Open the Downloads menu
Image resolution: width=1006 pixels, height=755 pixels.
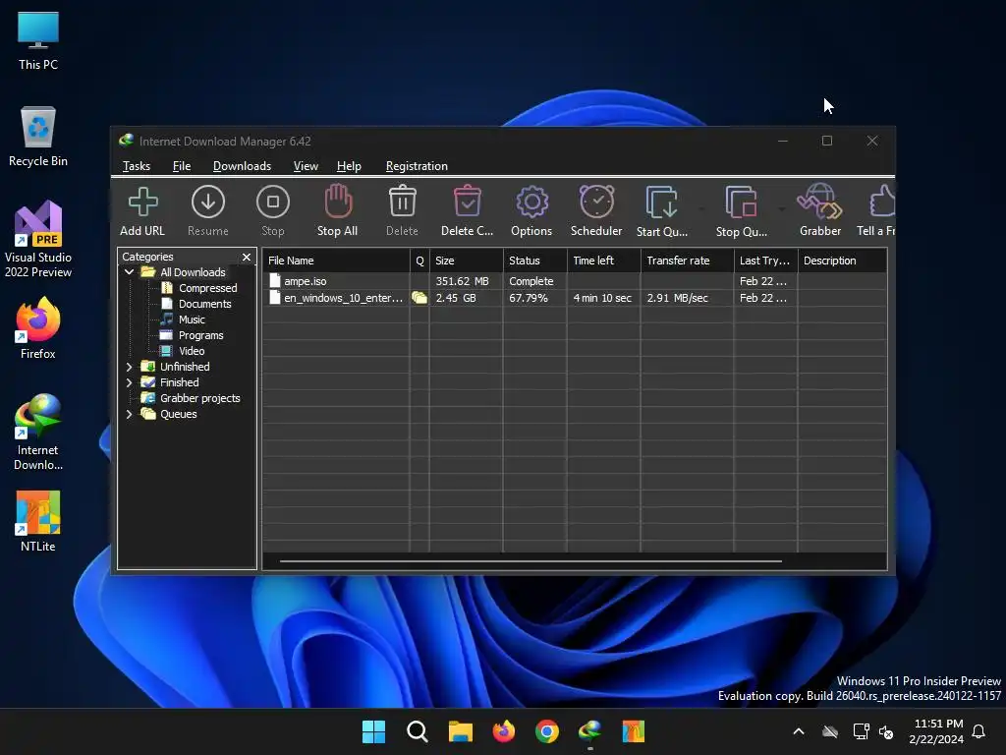[242, 166]
